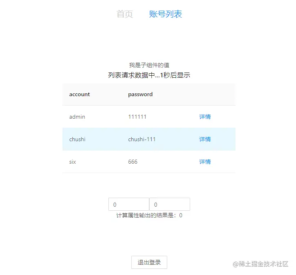Open the 账号列表 tab
Screen dimensions: 296x275
click(x=166, y=14)
